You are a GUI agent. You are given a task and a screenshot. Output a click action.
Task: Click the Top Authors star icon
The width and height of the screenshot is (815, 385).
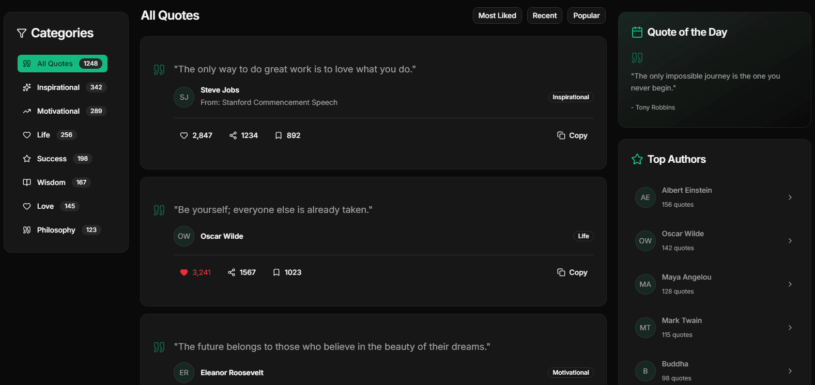pyautogui.click(x=637, y=159)
